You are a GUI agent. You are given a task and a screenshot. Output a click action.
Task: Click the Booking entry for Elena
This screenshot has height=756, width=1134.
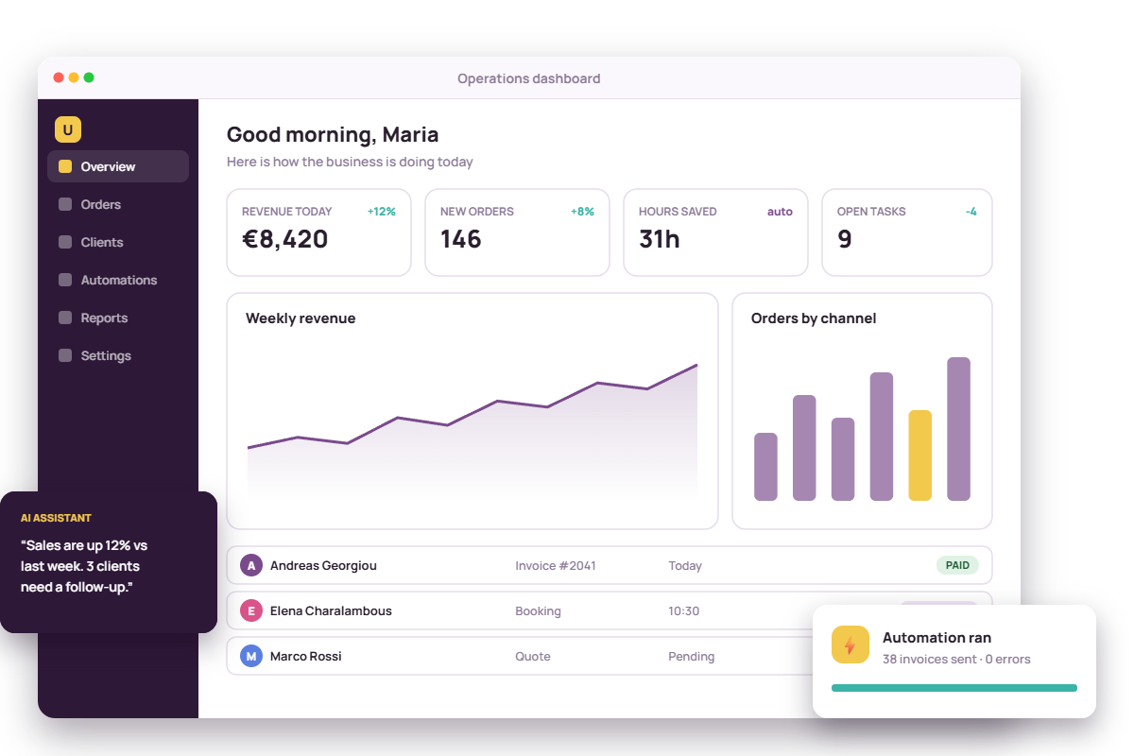[538, 610]
